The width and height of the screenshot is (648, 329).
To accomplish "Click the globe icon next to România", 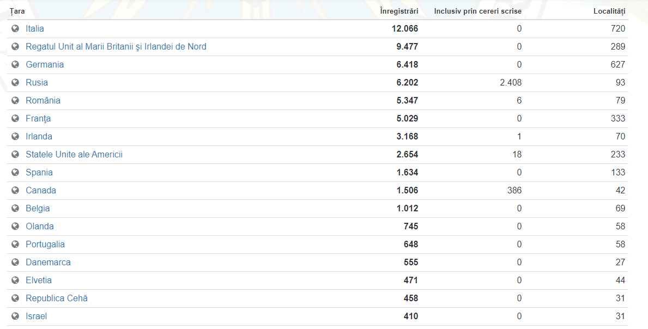I will tap(15, 100).
